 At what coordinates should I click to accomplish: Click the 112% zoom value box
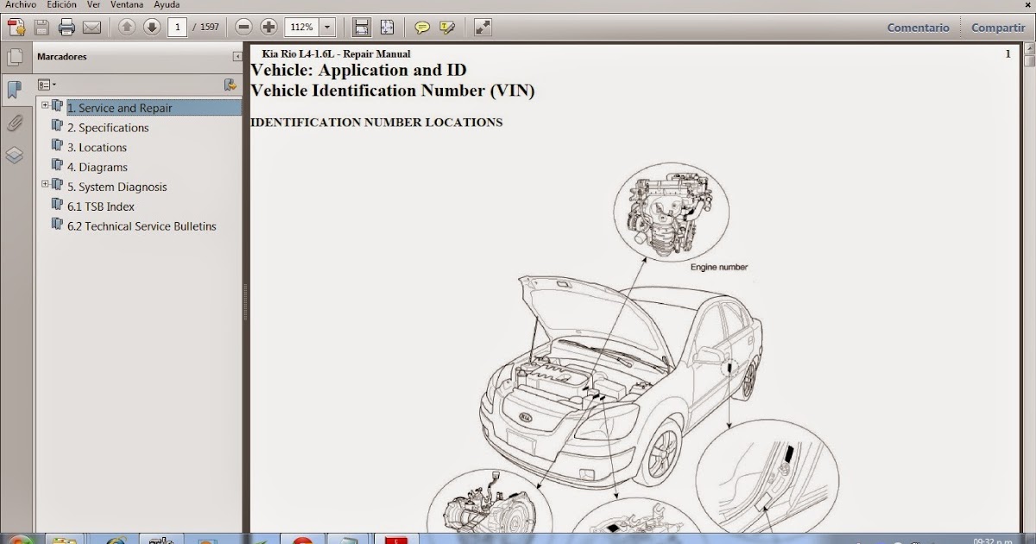tap(301, 27)
